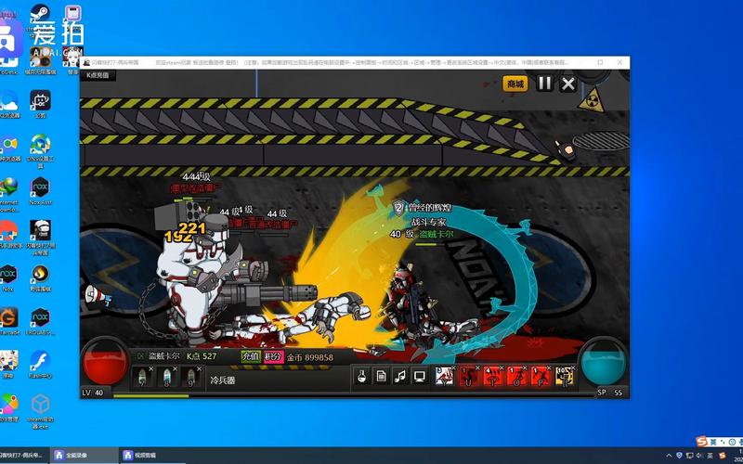Activate the P skill slot
Image resolution: width=743 pixels, height=464 pixels.
coord(541,376)
